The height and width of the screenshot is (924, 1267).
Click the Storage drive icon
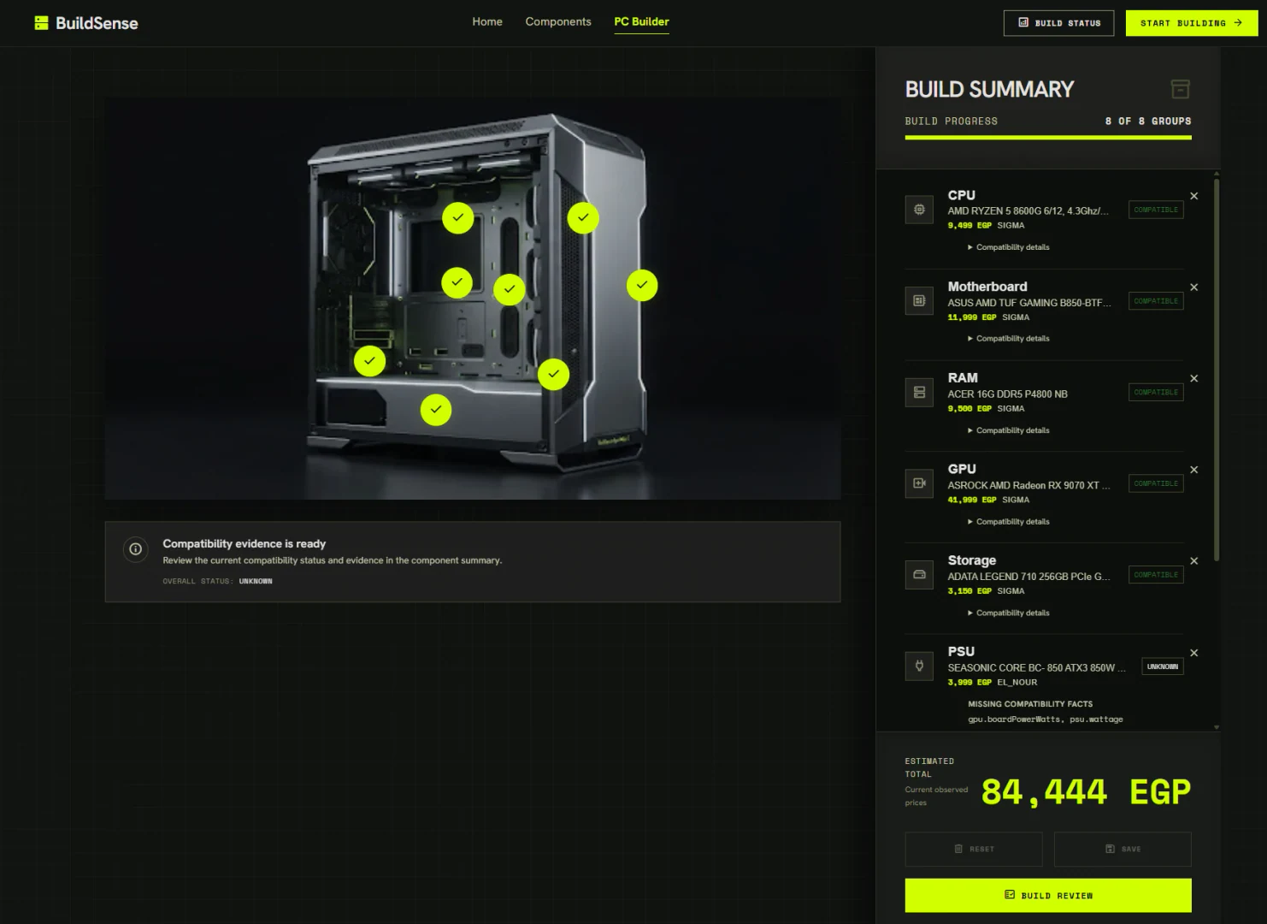pyautogui.click(x=919, y=575)
